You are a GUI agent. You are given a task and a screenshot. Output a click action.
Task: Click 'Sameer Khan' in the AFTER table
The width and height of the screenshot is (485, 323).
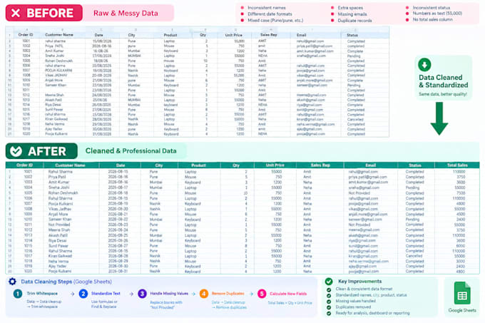click(60, 219)
